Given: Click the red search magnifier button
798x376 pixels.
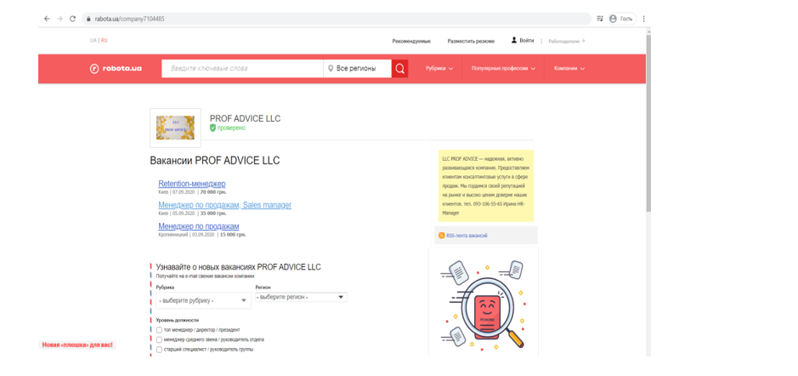Looking at the screenshot, I should 400,69.
